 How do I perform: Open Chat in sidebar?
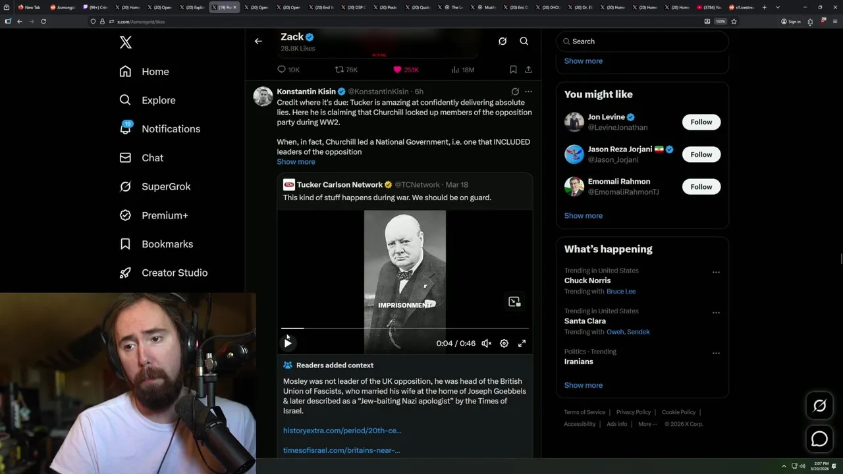tap(141, 158)
